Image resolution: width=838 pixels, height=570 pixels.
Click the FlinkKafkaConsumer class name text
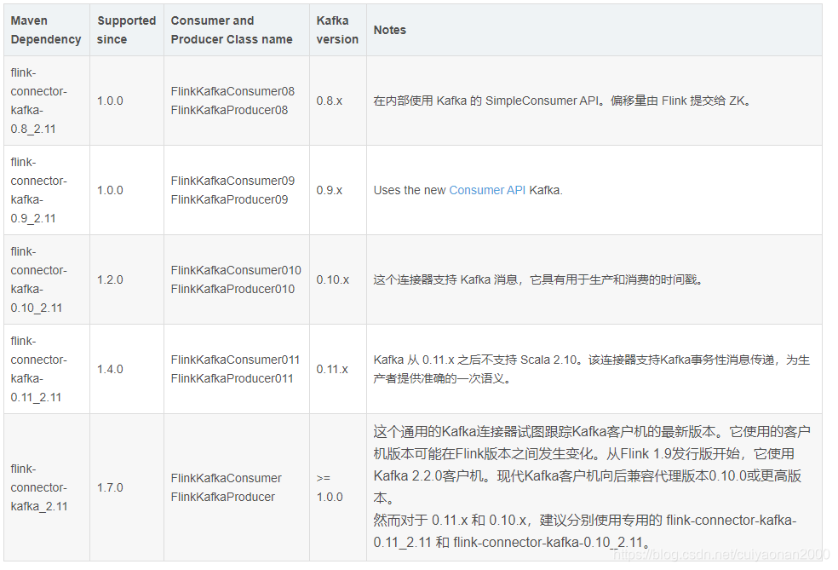(227, 478)
